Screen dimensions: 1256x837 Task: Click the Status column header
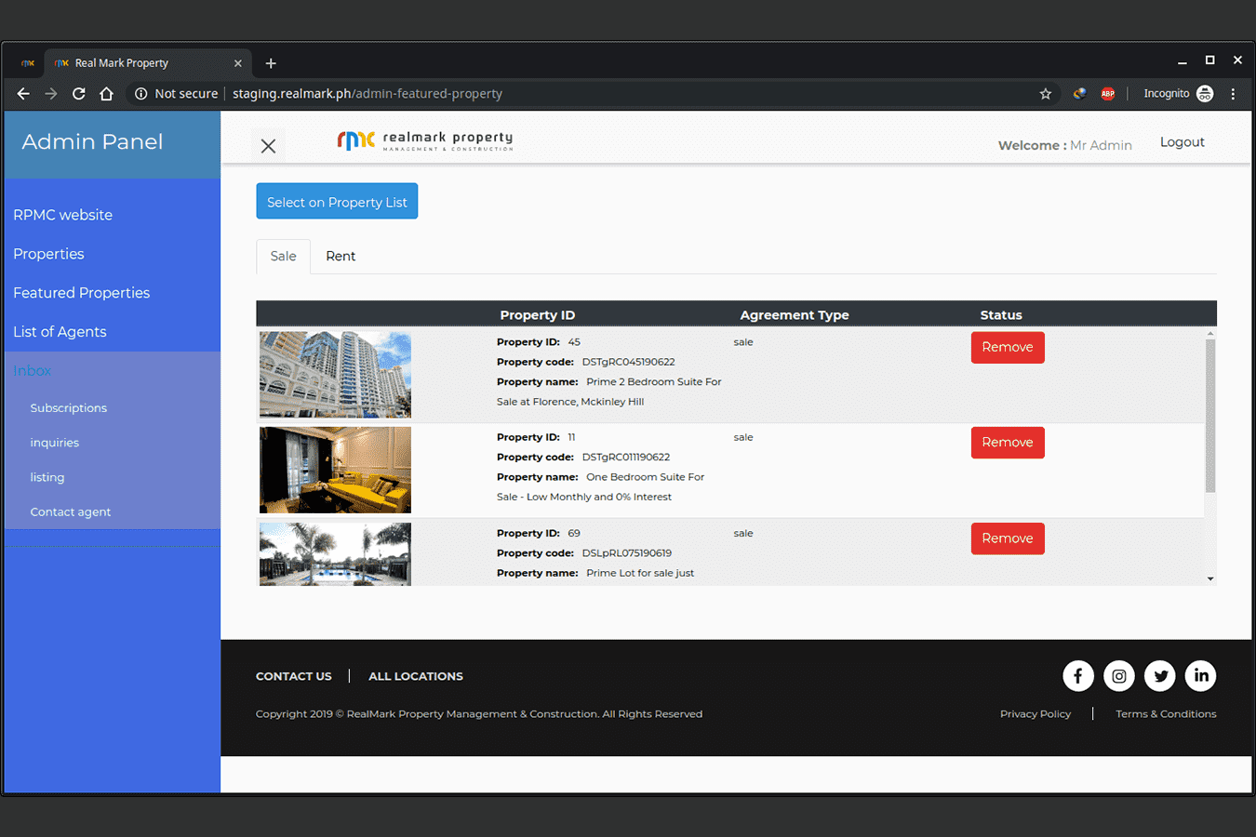(x=1001, y=315)
